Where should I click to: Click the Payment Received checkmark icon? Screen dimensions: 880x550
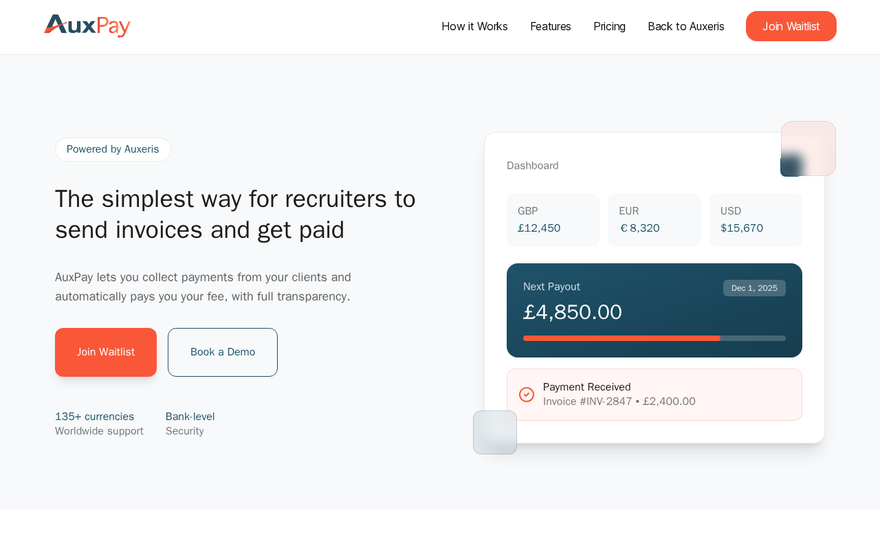click(527, 395)
